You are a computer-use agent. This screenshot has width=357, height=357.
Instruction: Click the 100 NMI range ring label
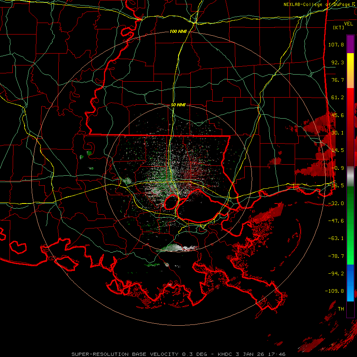[x=178, y=31]
